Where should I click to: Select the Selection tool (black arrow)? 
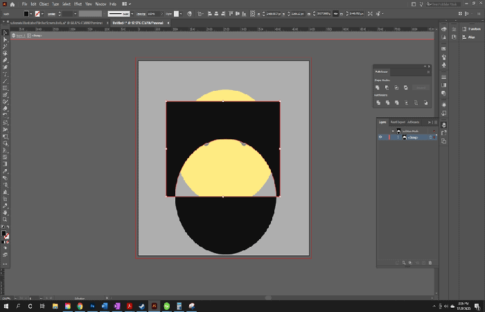pyautogui.click(x=5, y=33)
